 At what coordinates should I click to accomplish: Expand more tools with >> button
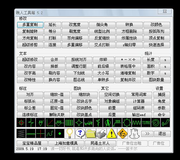pyautogui.click(x=147, y=134)
